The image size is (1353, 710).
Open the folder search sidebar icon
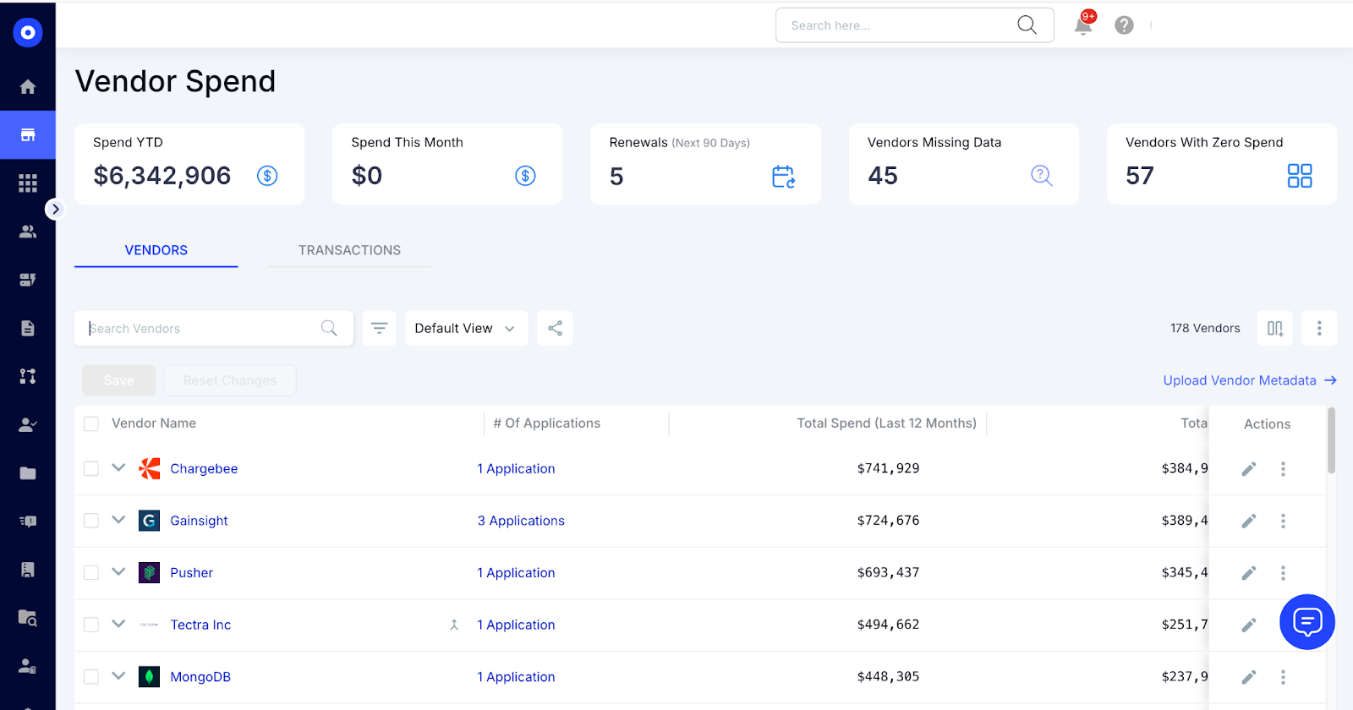28,618
